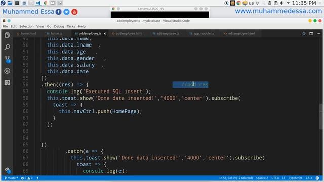Click the us keyboard layout indicator
The width and height of the screenshot is (324, 182).
[x=251, y=3]
